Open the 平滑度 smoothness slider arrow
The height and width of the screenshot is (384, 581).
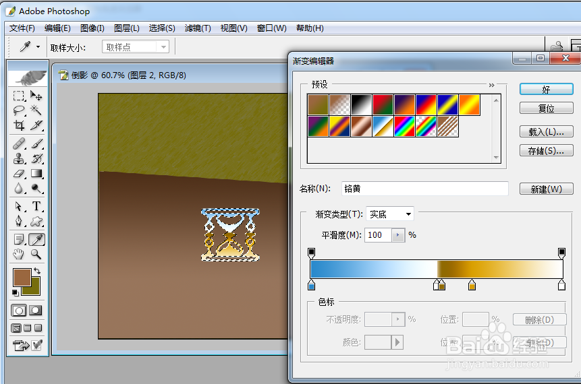click(398, 235)
